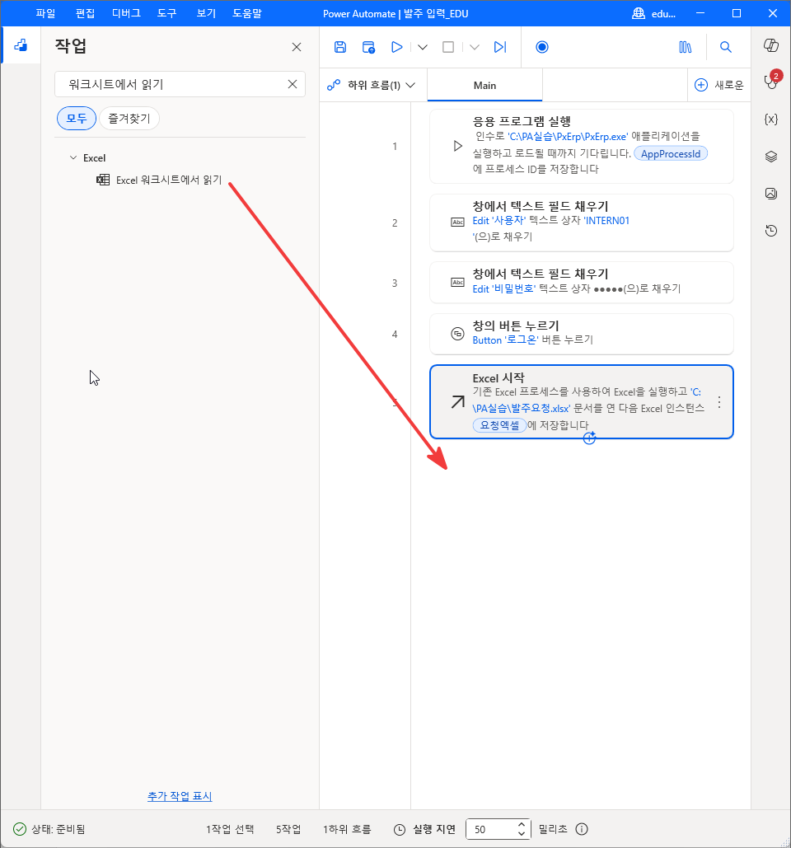791x848 pixels.
Task: Open the 파일 menu
Action: pyautogui.click(x=45, y=13)
